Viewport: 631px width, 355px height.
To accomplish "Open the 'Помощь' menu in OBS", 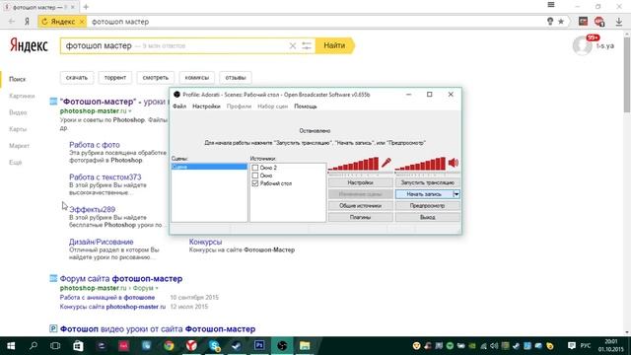I will pyautogui.click(x=306, y=106).
